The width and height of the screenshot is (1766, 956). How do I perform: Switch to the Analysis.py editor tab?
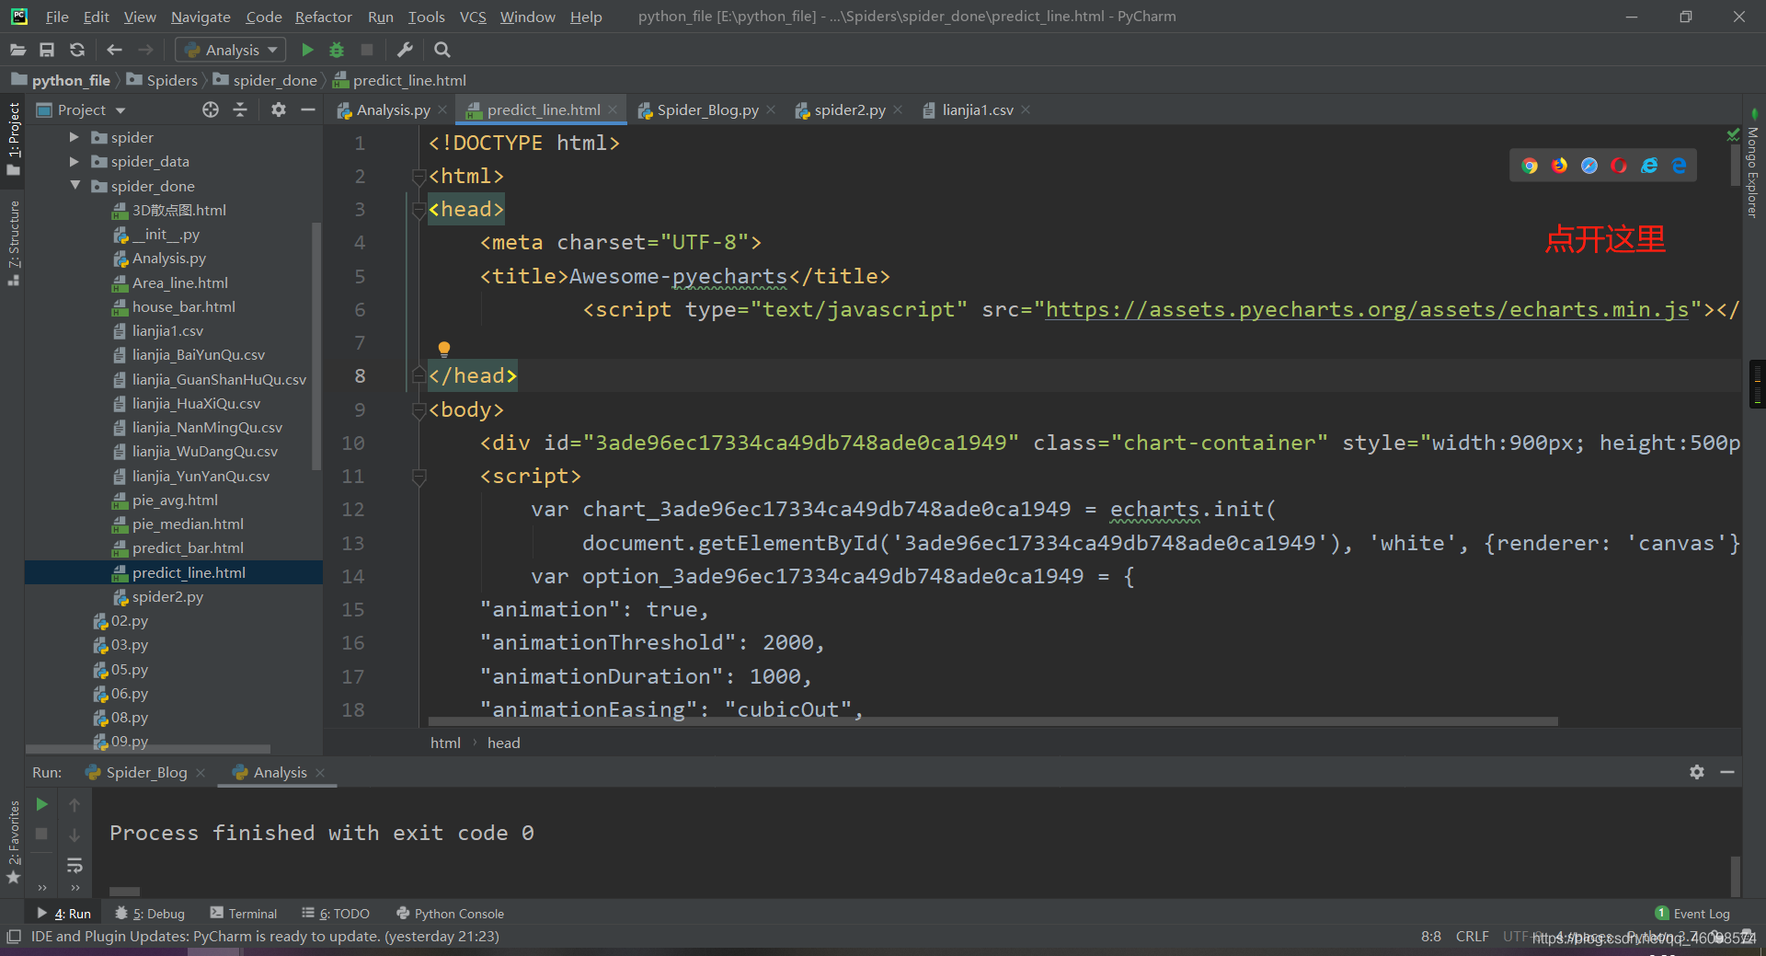click(393, 109)
